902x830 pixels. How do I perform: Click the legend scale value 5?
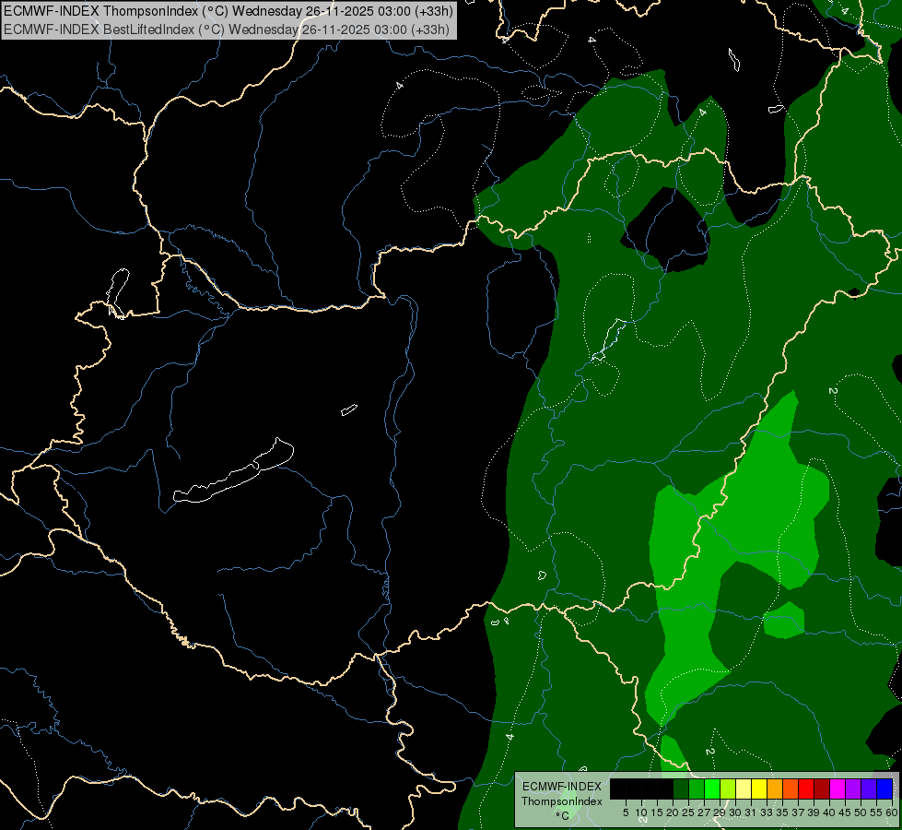[626, 812]
